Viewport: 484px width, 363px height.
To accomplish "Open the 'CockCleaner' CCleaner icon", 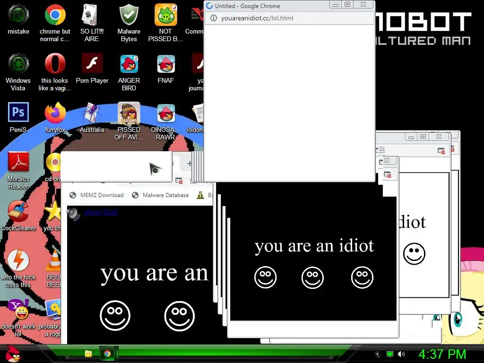I will coord(18,216).
